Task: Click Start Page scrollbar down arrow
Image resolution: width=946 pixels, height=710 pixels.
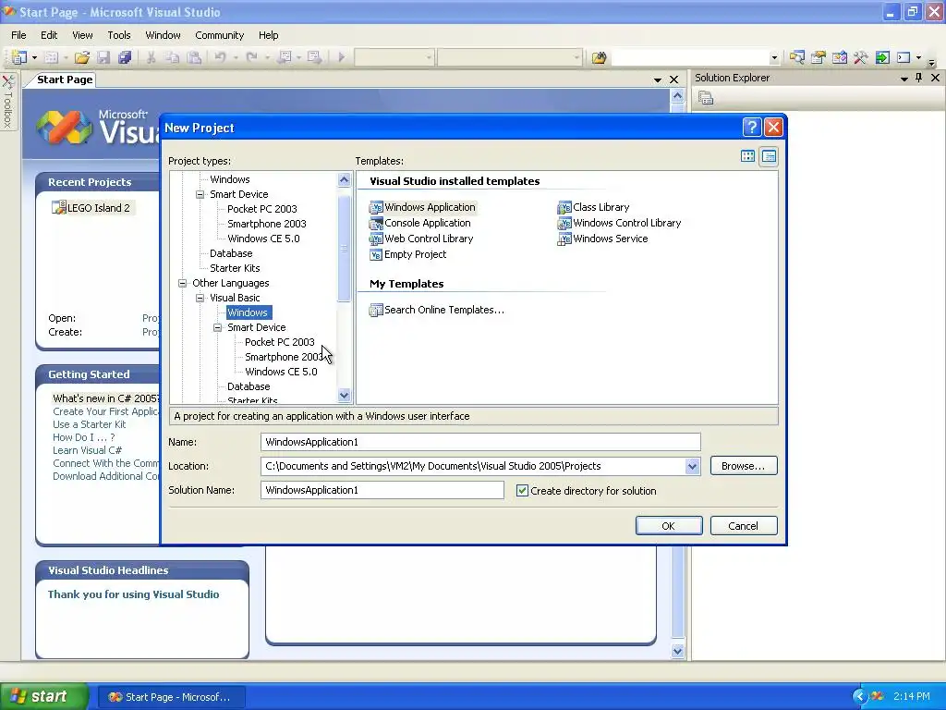Action: point(677,651)
